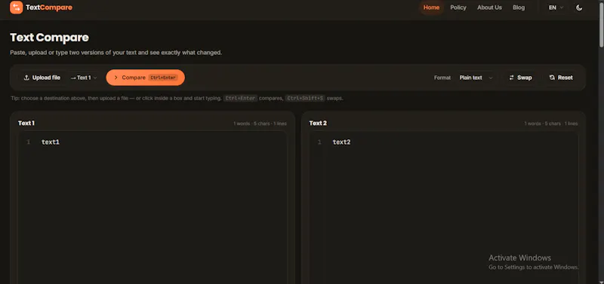
Task: Go to the Home tab
Action: pos(431,8)
